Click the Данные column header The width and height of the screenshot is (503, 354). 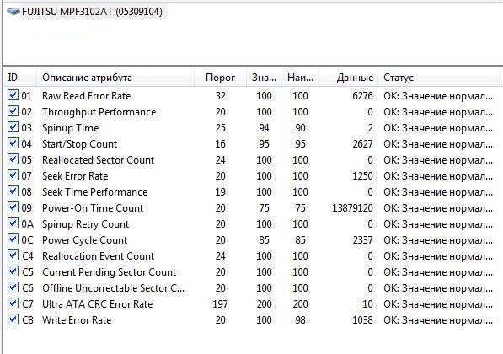pyautogui.click(x=348, y=78)
